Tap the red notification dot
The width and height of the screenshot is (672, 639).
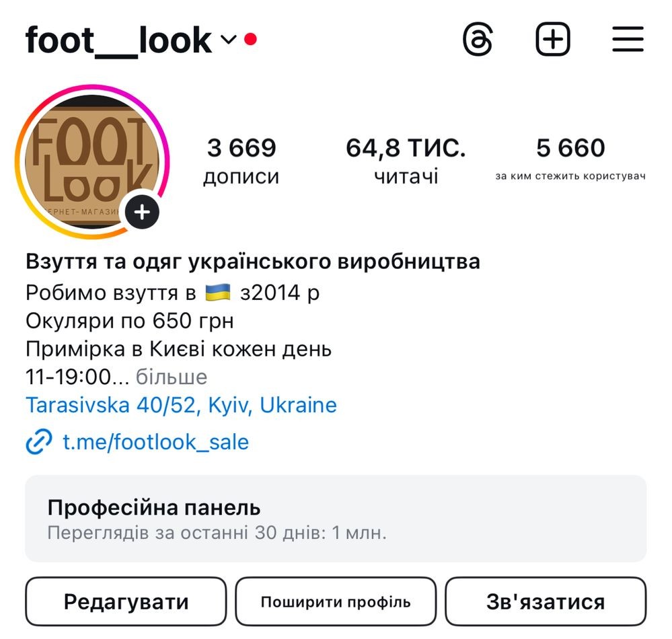click(250, 39)
